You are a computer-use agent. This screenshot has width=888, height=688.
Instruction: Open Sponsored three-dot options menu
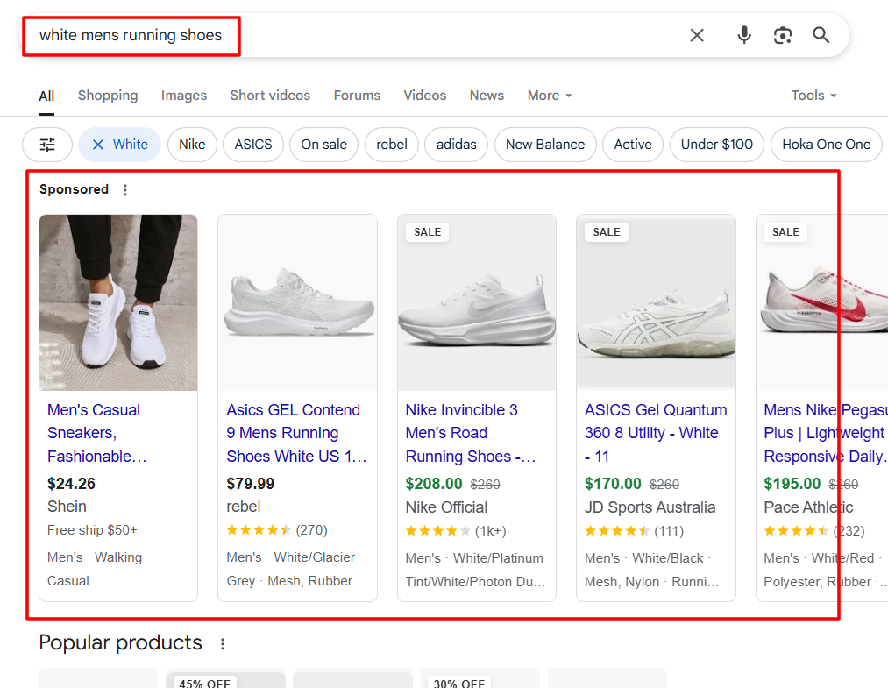click(125, 189)
